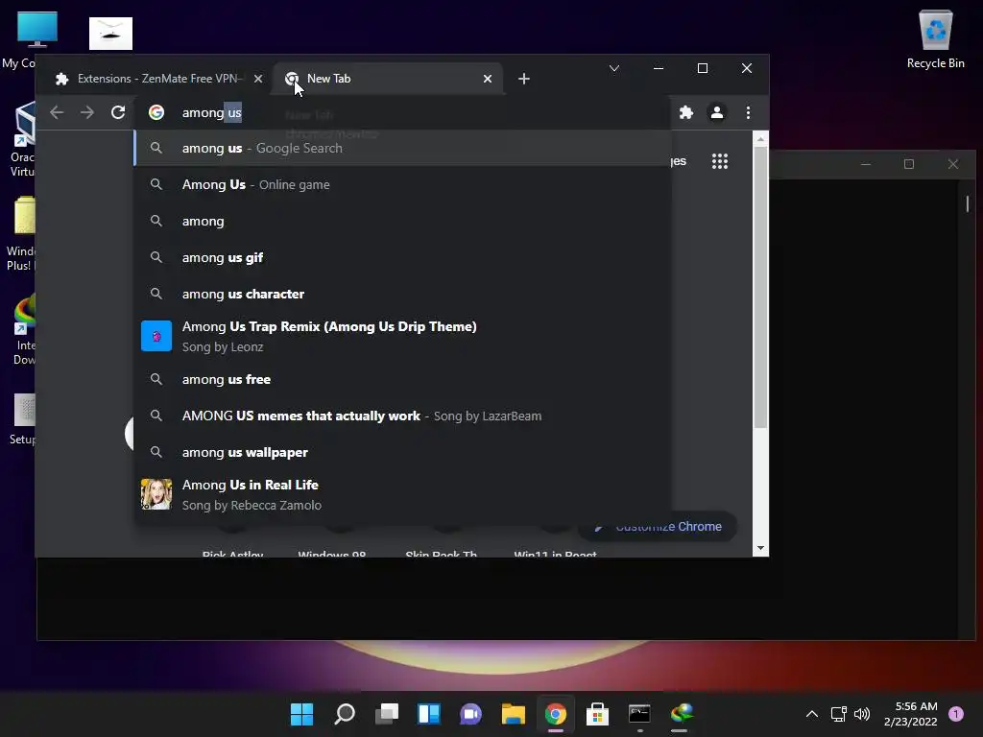Select the Oracle VirtualBox desktop icon

click(23, 139)
